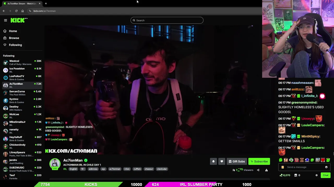The width and height of the screenshot is (334, 187).
Task: Select the clavicular tag
Action: point(162,169)
